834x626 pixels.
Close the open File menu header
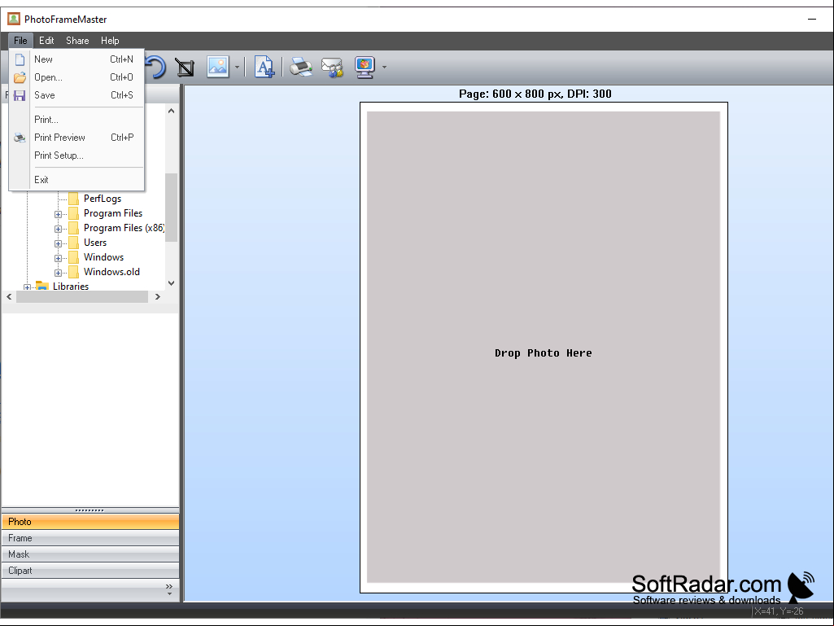click(20, 41)
